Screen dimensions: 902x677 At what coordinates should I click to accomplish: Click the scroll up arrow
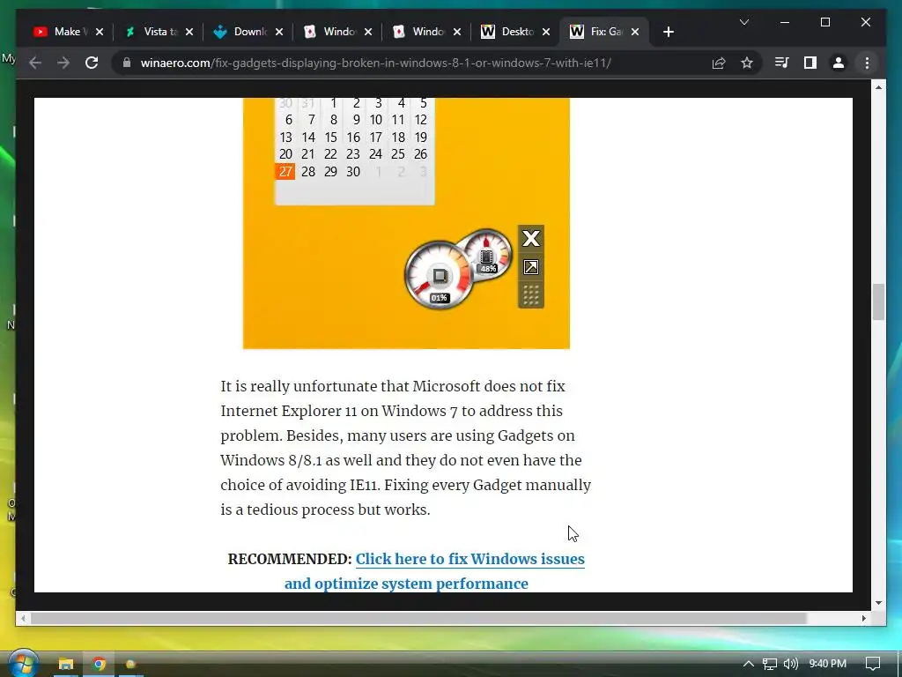point(878,87)
